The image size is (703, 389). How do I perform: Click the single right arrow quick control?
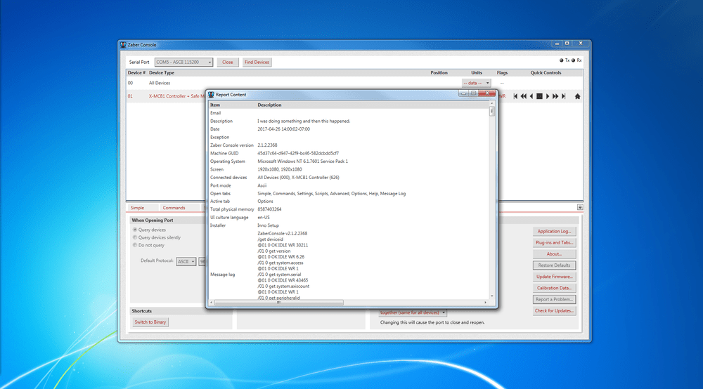(548, 96)
